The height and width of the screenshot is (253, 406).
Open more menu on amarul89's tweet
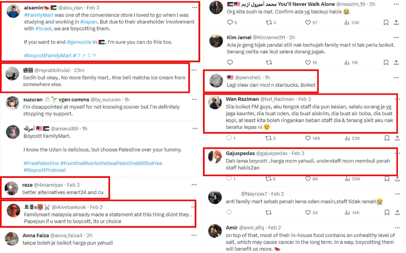[x=194, y=128]
